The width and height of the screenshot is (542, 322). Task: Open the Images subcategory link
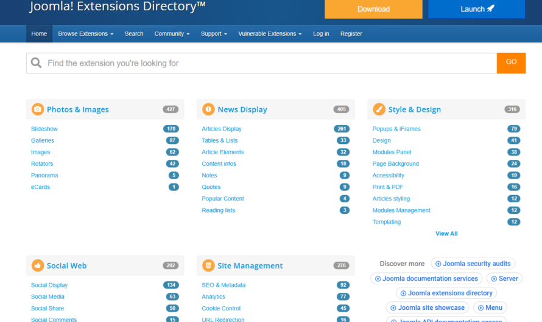point(40,152)
